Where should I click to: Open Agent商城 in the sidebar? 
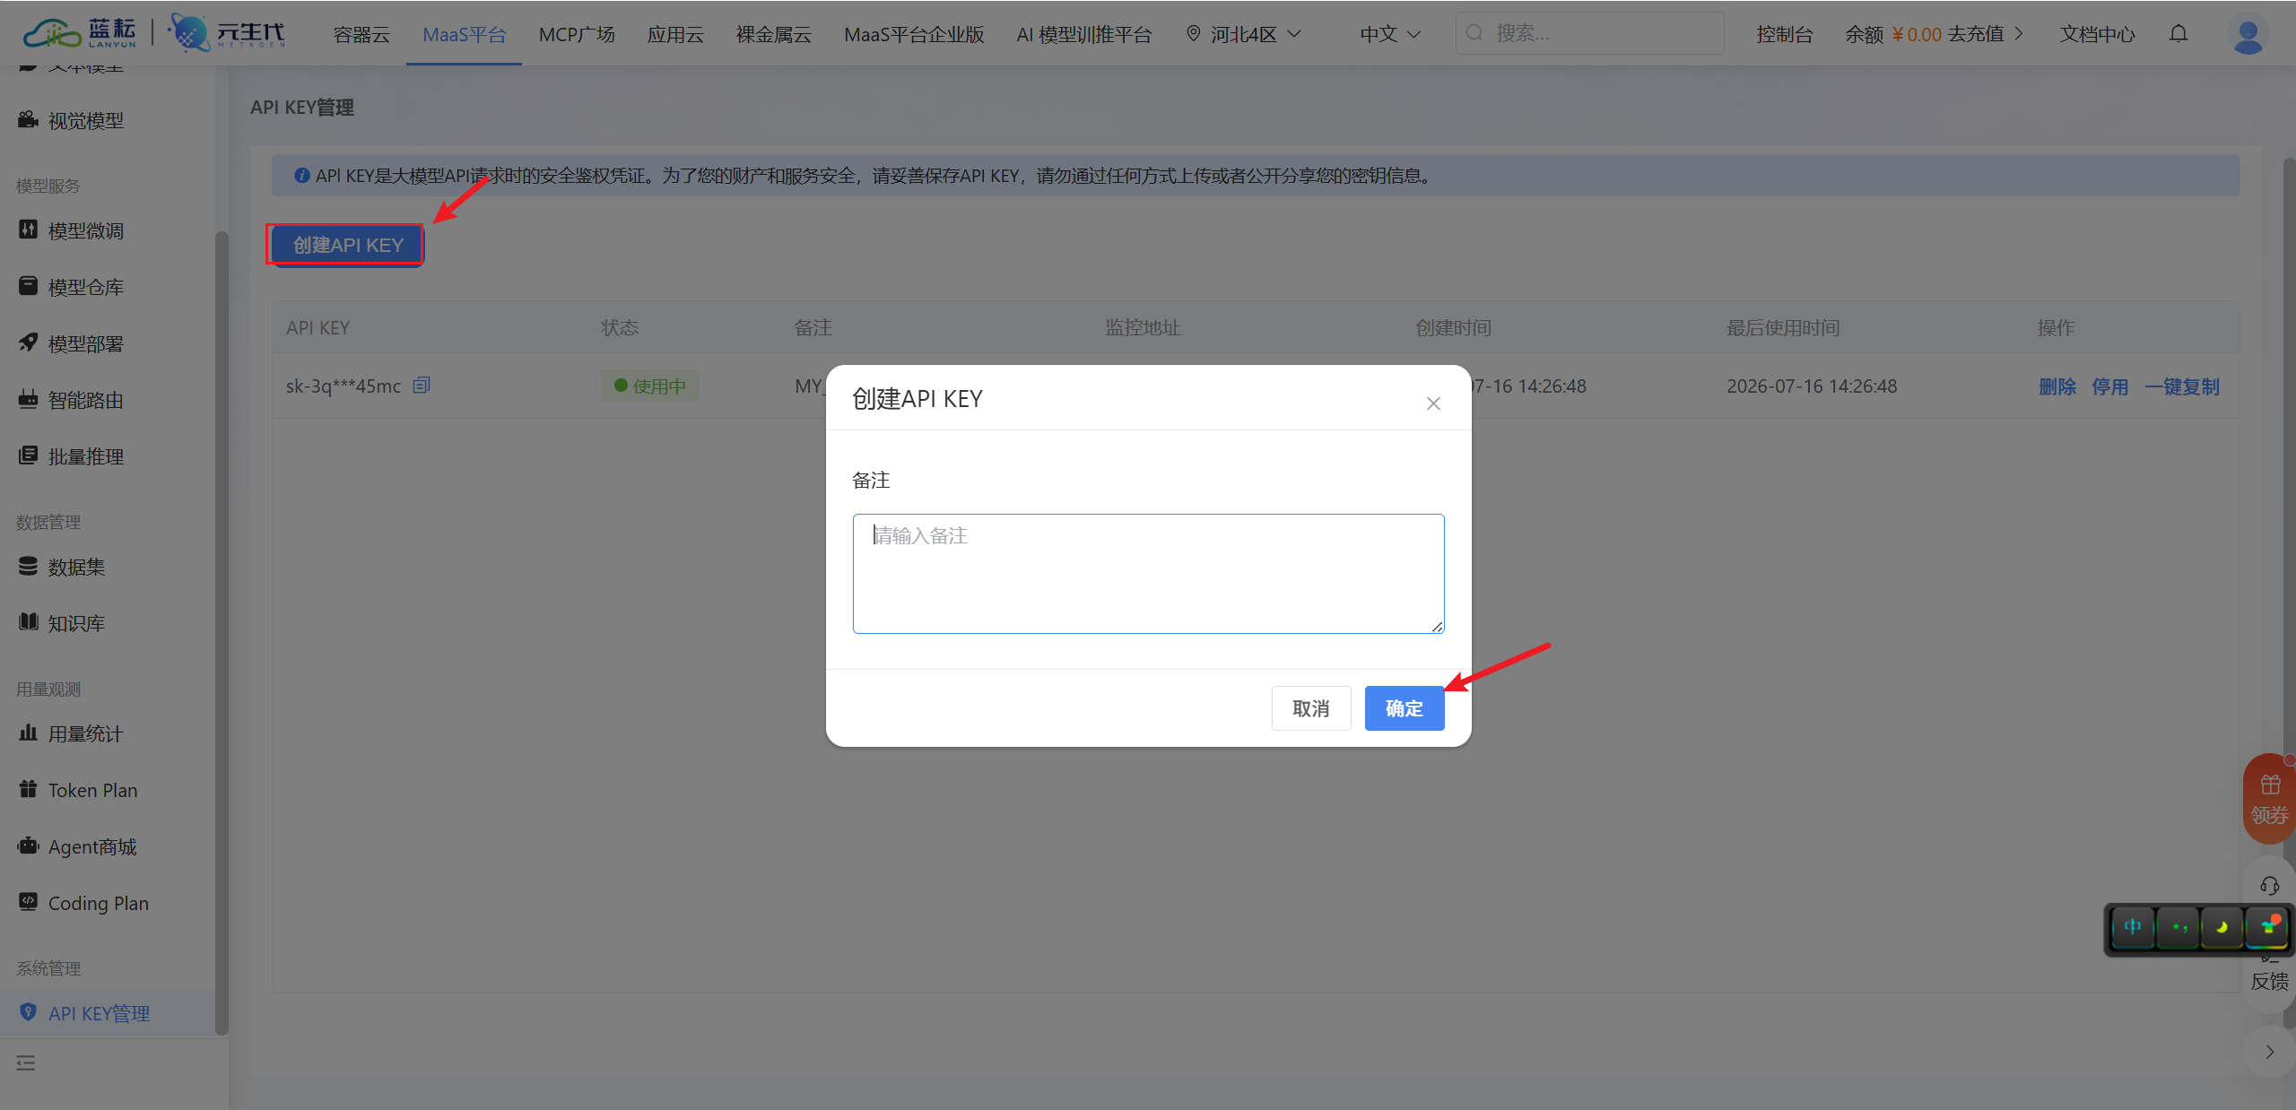pyautogui.click(x=108, y=846)
